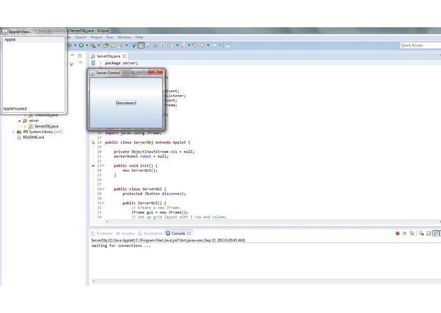Screen dimensions: 441x313
Task: Switch to the Javadoc tab
Action: coord(126,233)
